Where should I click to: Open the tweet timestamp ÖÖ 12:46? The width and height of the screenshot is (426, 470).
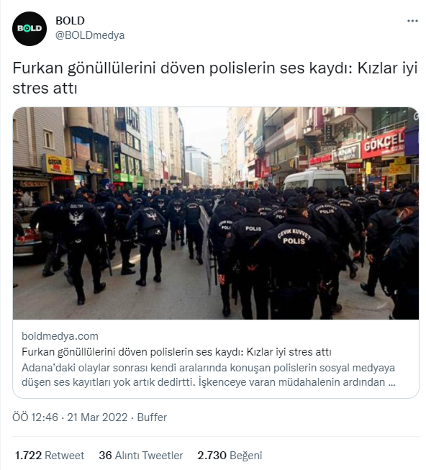point(35,417)
